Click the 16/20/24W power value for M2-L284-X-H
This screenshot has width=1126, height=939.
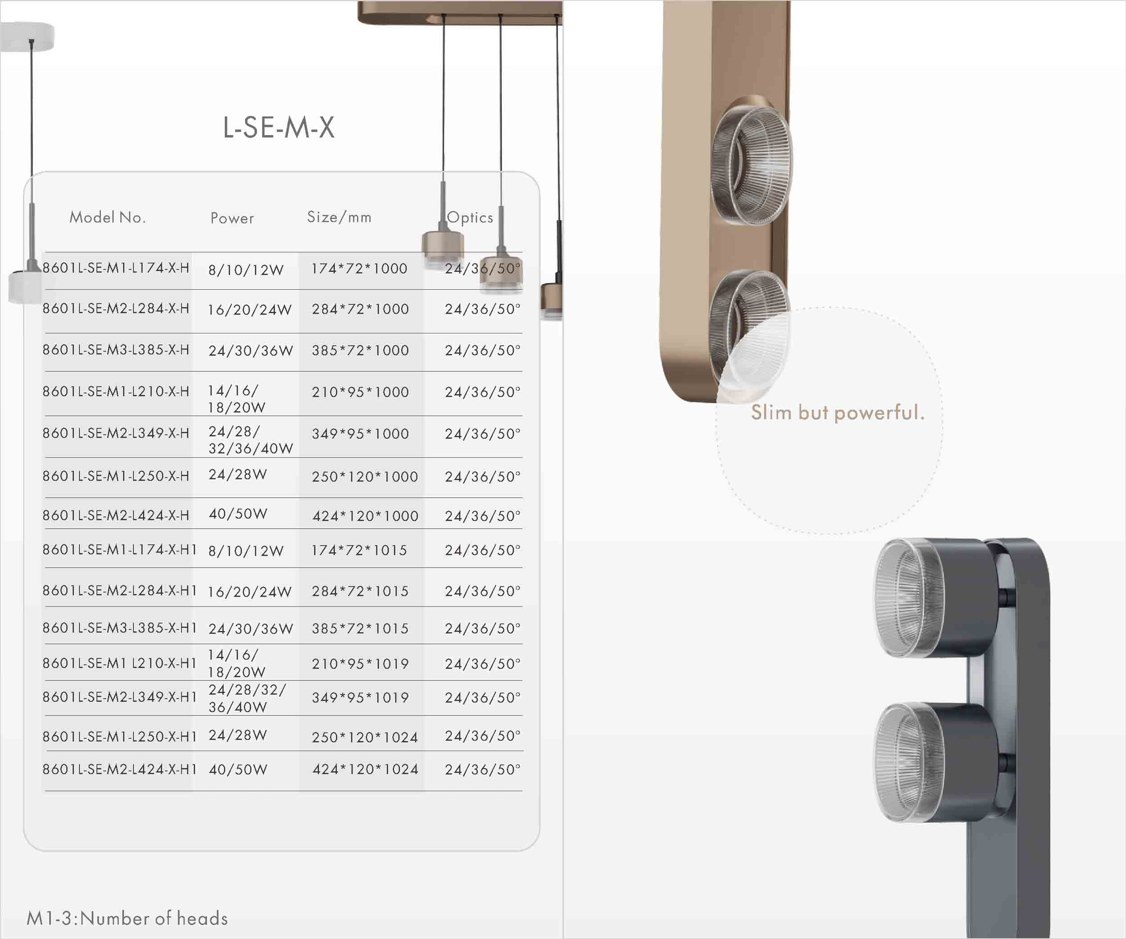(250, 310)
